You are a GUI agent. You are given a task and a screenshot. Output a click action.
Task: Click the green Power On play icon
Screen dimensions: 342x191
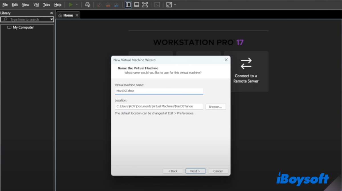(x=71, y=5)
